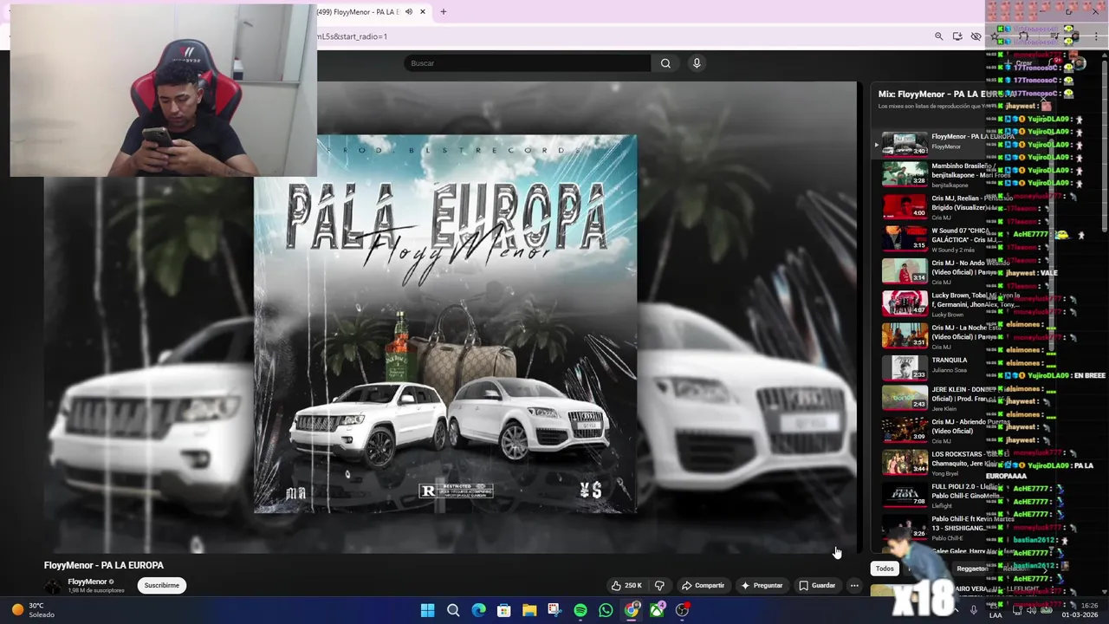Open the Xbox app from the taskbar

[658, 610]
